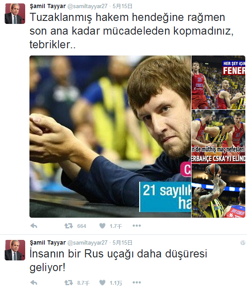Click the 'İnsanın bir Rus uçağı' tweet text
Viewport: 247px width, 289px height.
click(118, 260)
